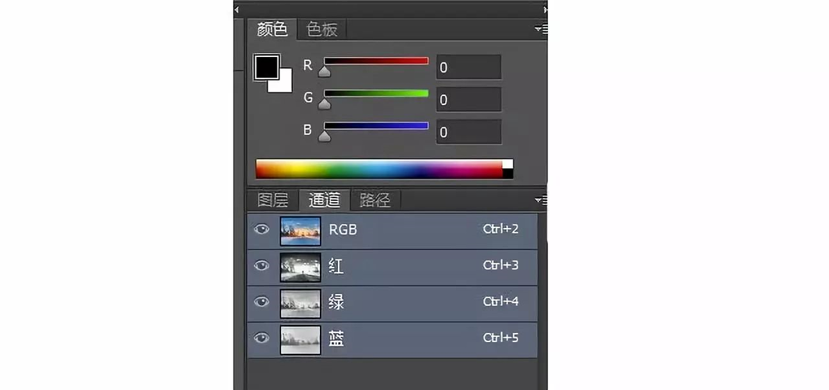Select the 通道 tab
829x390 pixels.
[x=324, y=200]
